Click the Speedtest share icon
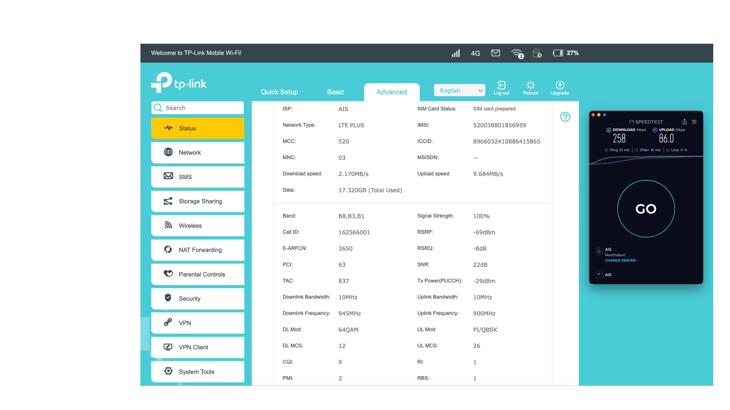The height and width of the screenshot is (410, 730). [x=684, y=122]
